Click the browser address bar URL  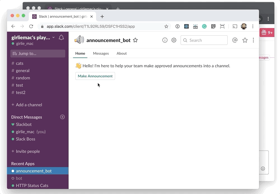pos(91,26)
